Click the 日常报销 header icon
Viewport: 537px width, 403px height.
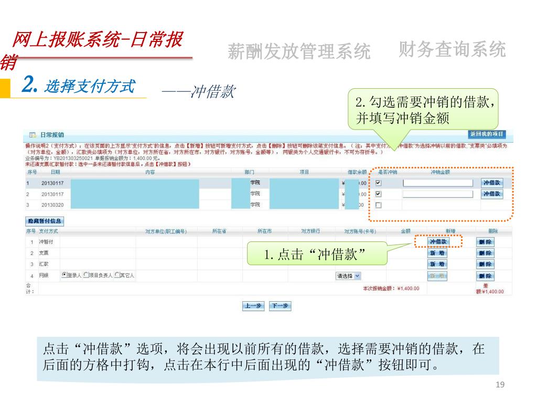(33, 135)
